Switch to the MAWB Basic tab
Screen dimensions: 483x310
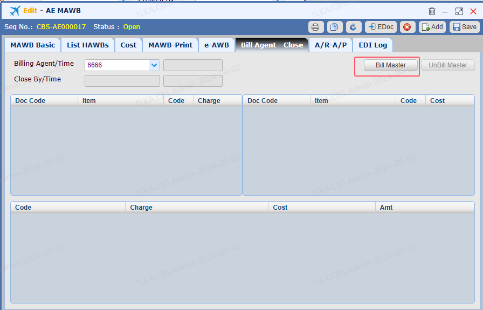(x=33, y=45)
